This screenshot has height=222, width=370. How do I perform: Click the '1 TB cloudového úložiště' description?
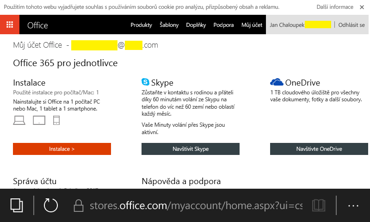(x=316, y=96)
